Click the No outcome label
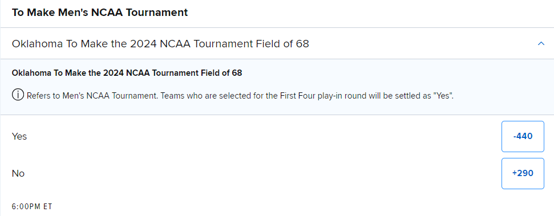 [x=18, y=174]
